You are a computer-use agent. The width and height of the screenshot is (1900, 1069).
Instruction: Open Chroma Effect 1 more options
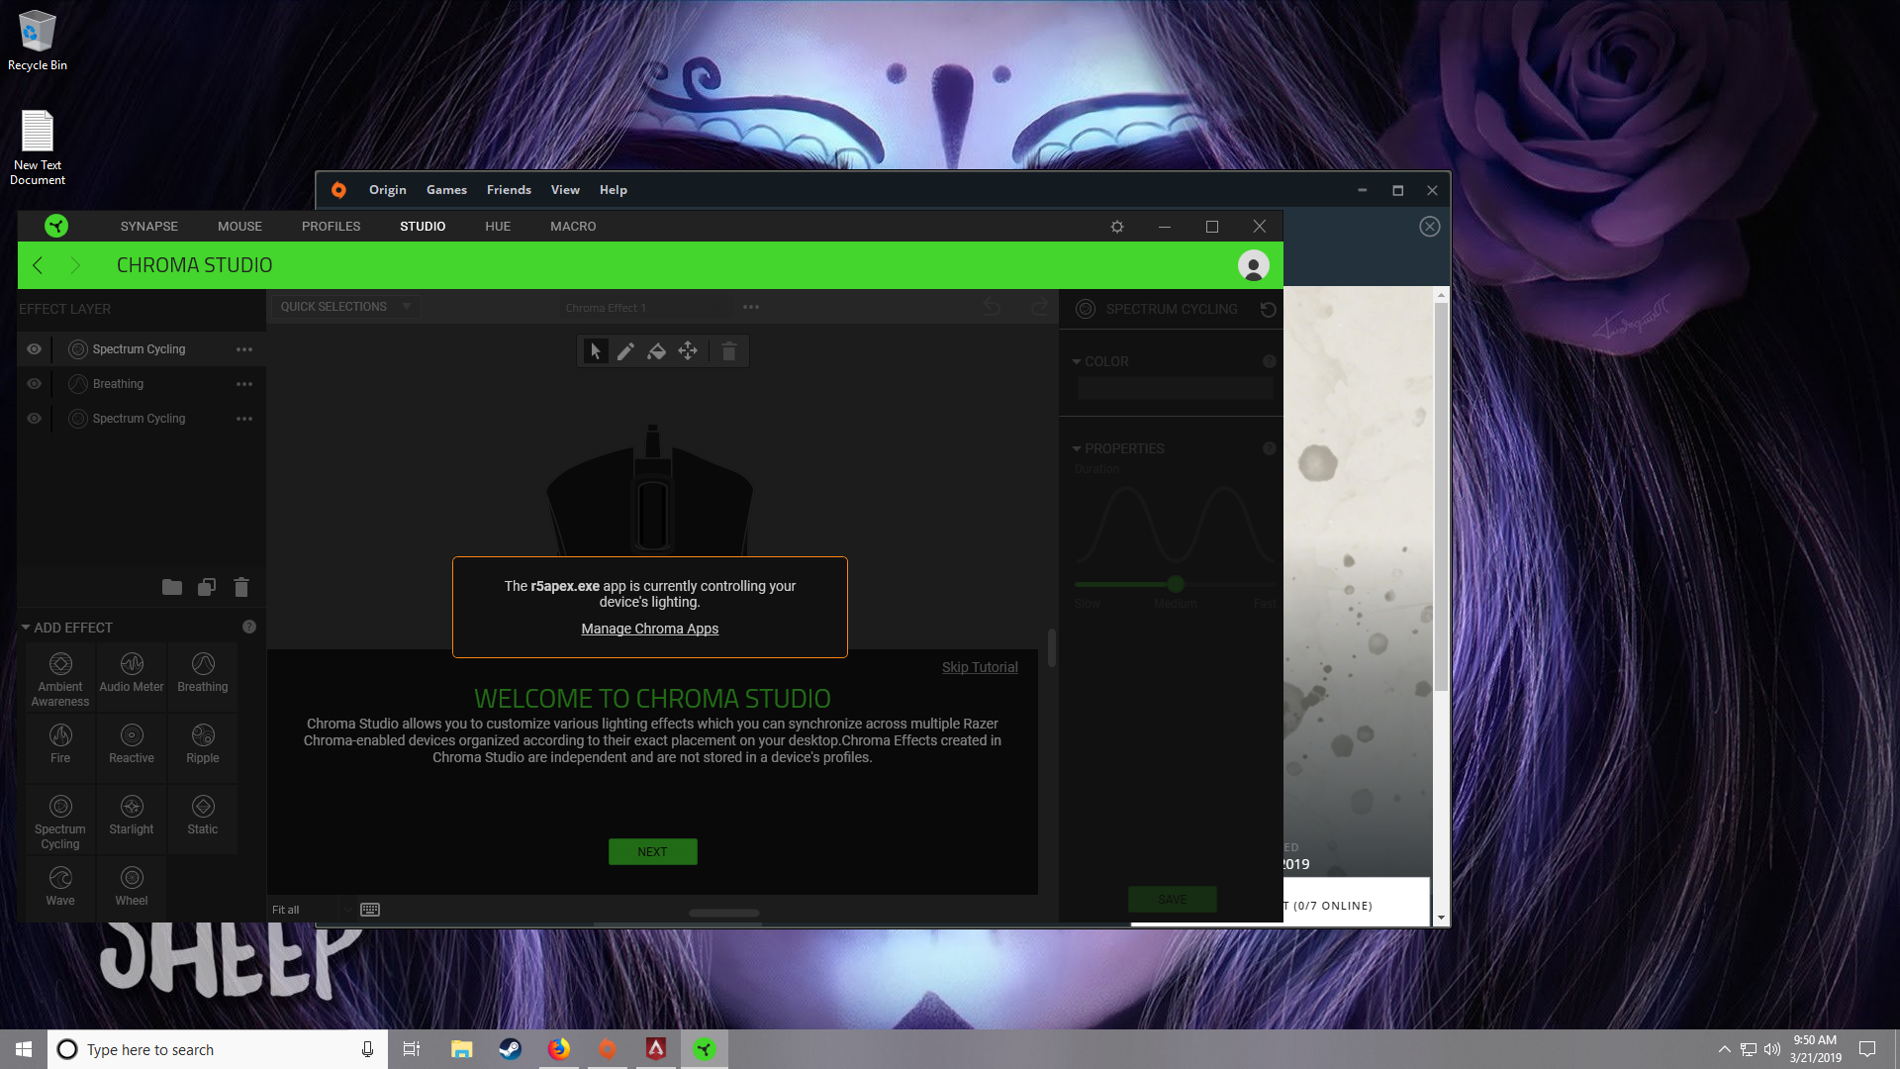click(751, 307)
